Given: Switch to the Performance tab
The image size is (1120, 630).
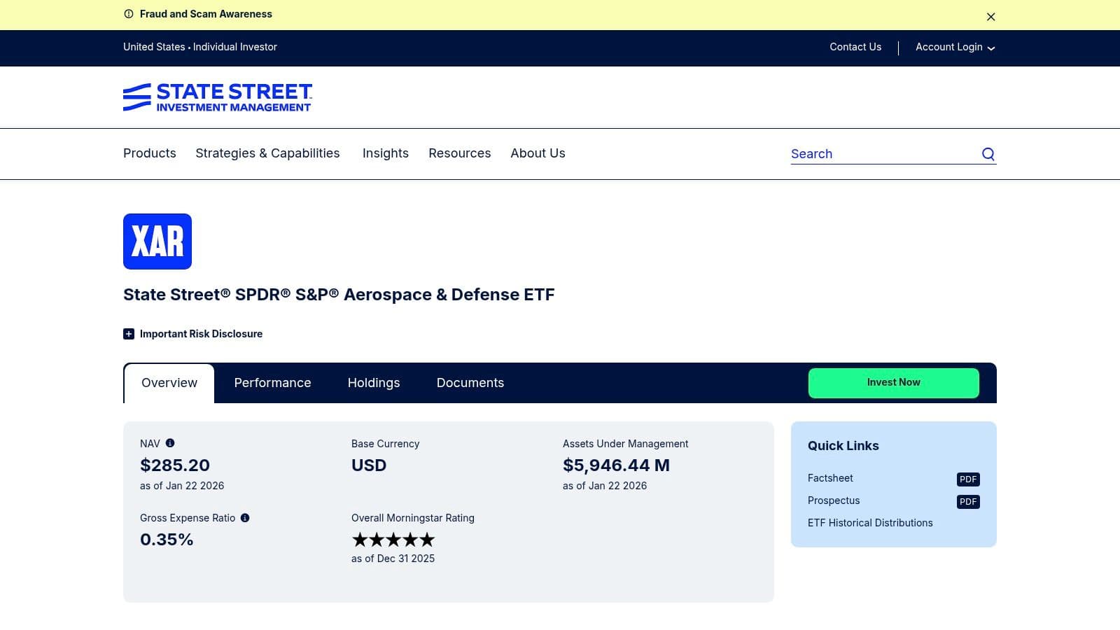Looking at the screenshot, I should 272,383.
